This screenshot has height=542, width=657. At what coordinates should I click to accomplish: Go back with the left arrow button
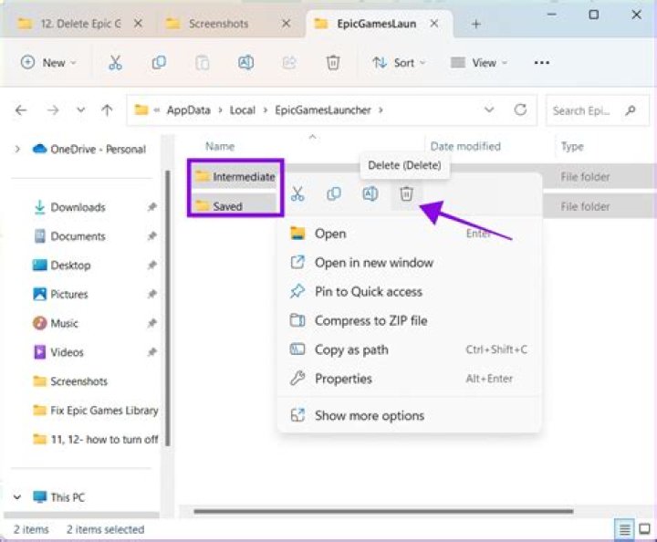[x=20, y=110]
